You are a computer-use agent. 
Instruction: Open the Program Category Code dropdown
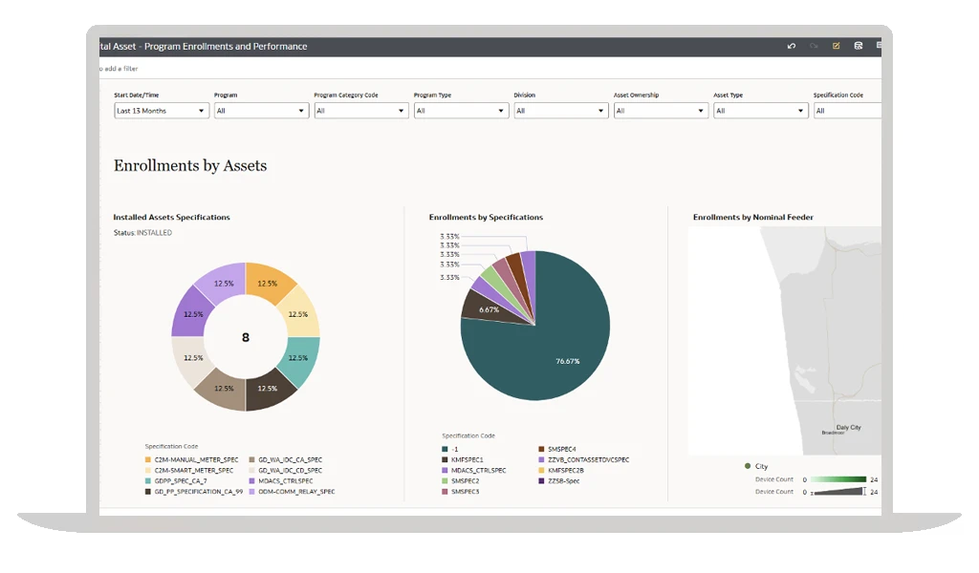tap(361, 110)
